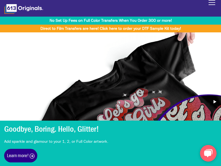Click the 'Click here' text in orange banner
This screenshot has width=221, height=166.
[x=109, y=28]
